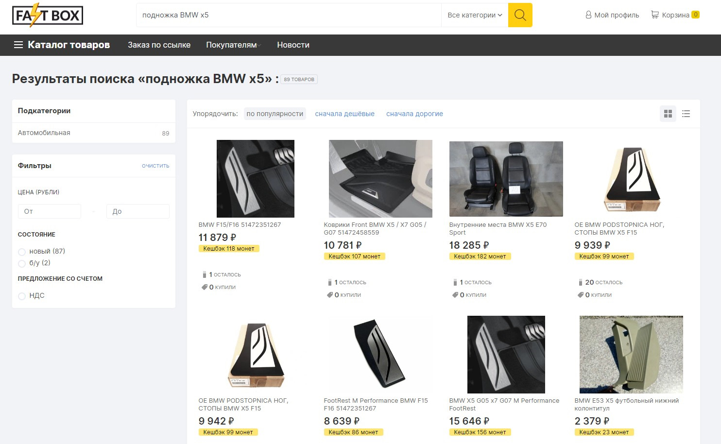The width and height of the screenshot is (721, 444).
Task: Open the FastBox logo homepage
Action: click(x=48, y=16)
